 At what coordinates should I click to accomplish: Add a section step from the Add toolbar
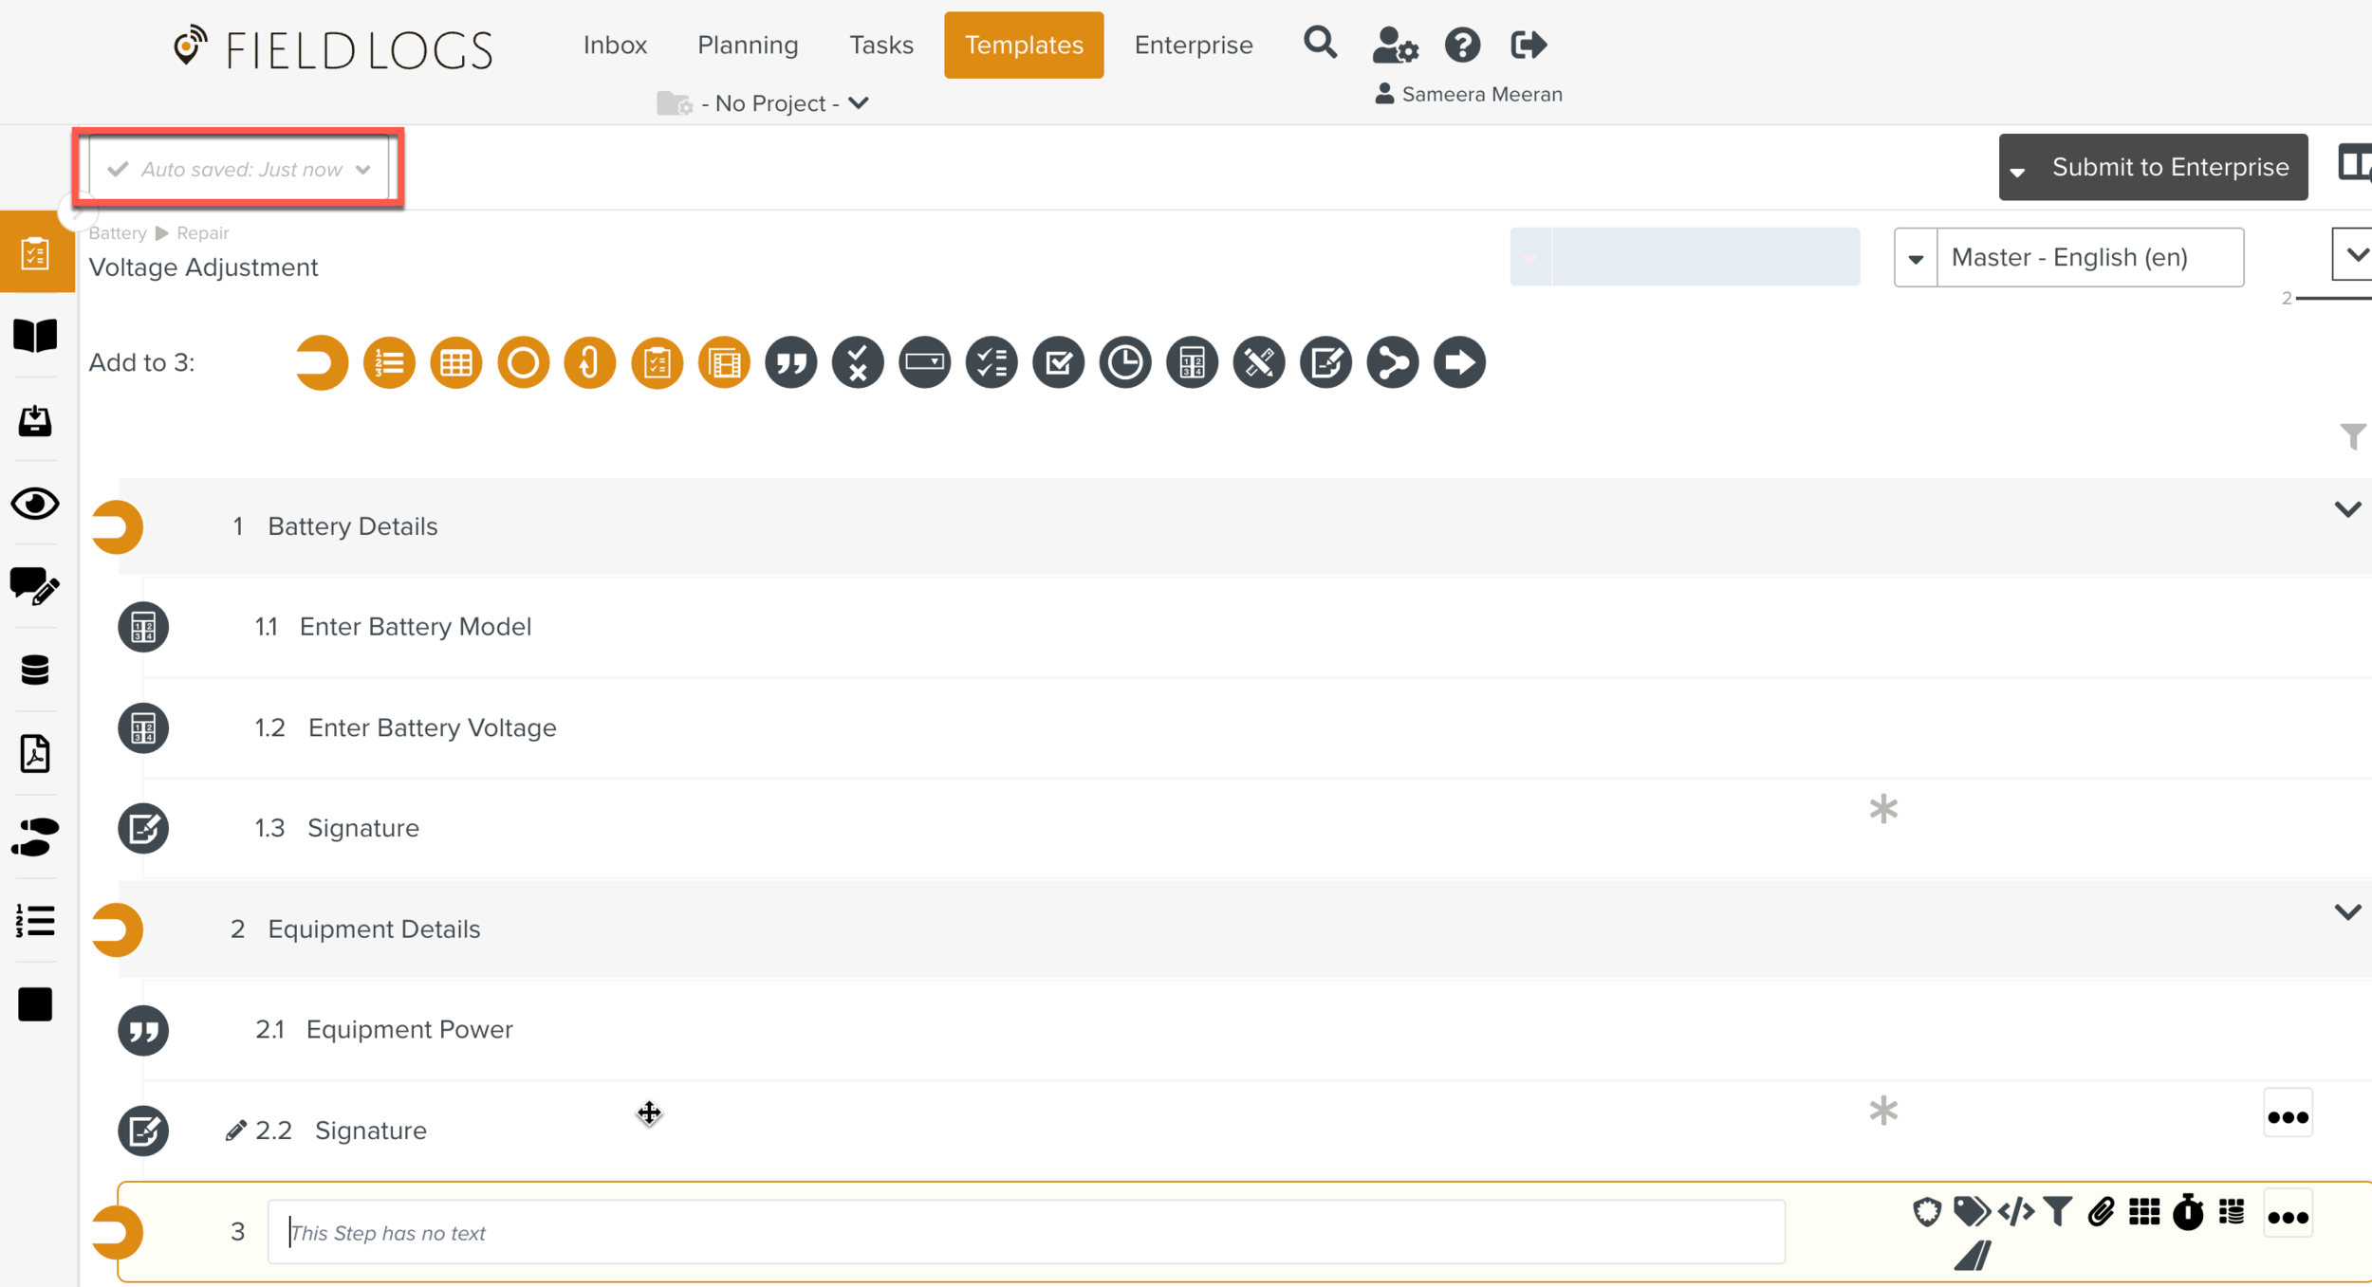pos(322,362)
